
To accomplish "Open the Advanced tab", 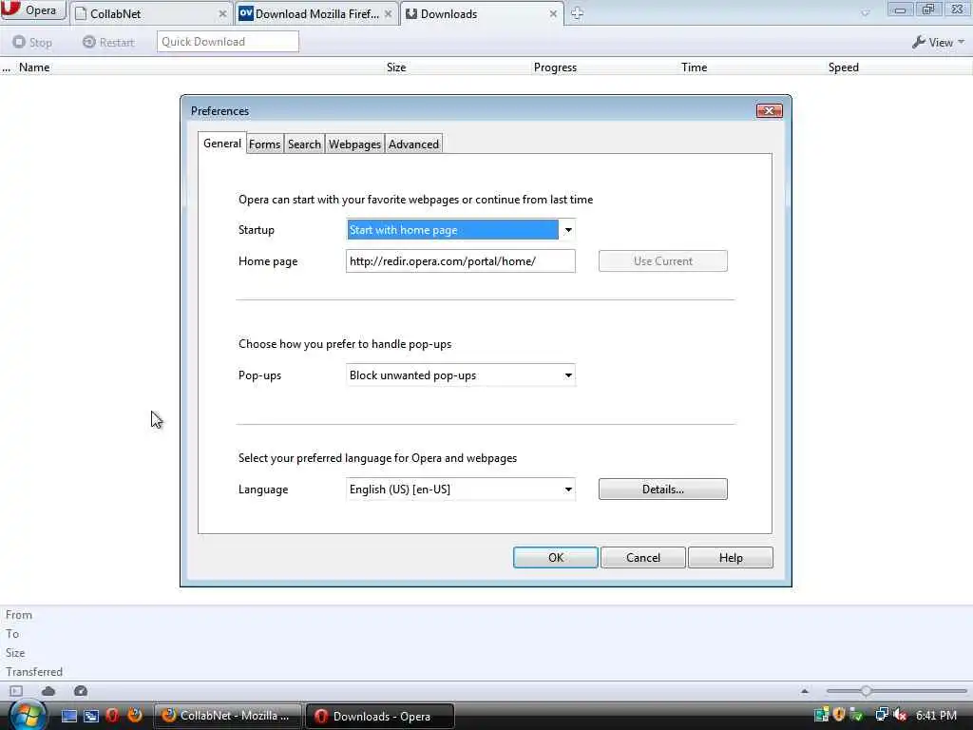I will tap(414, 144).
